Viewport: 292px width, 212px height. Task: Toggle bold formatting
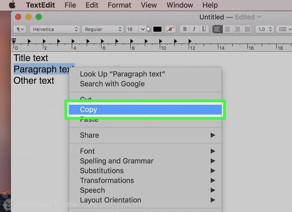[x=185, y=29]
